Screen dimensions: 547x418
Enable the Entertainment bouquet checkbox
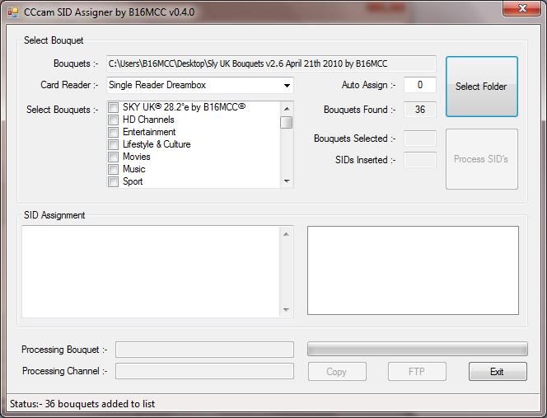point(113,132)
